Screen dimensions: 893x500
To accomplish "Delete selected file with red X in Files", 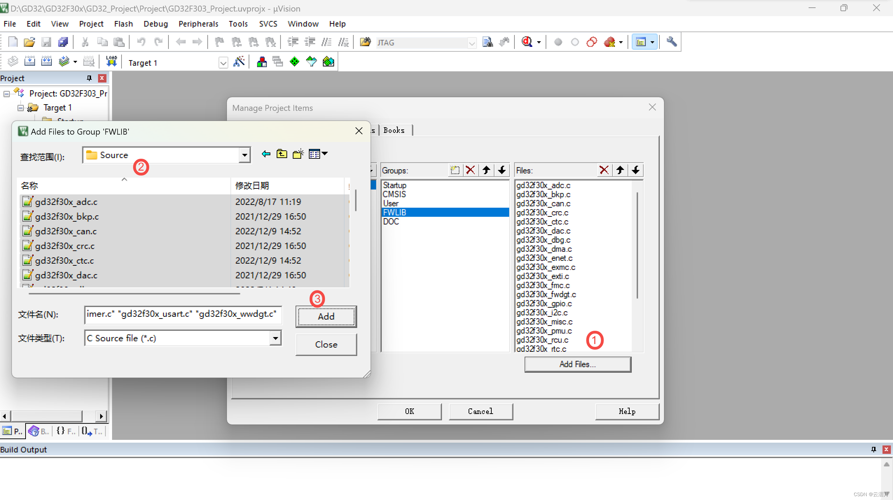I will pos(604,170).
